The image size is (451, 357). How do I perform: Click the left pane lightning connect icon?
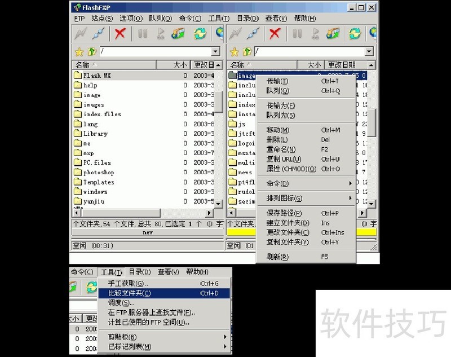click(81, 33)
